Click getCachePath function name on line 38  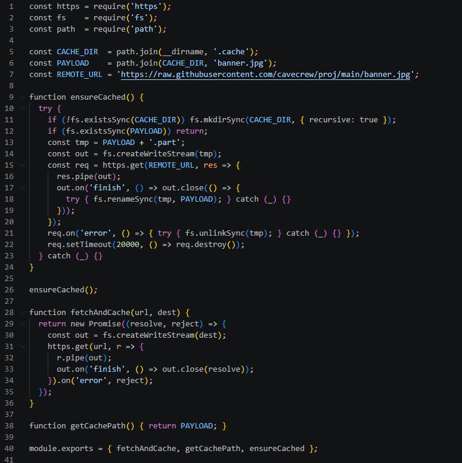tap(98, 426)
